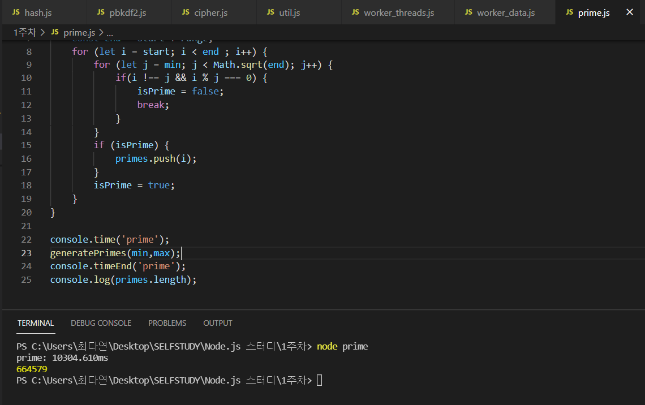
Task: Close the prime.js tab
Action: (629, 12)
